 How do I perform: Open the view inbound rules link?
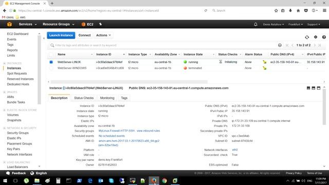149,131
